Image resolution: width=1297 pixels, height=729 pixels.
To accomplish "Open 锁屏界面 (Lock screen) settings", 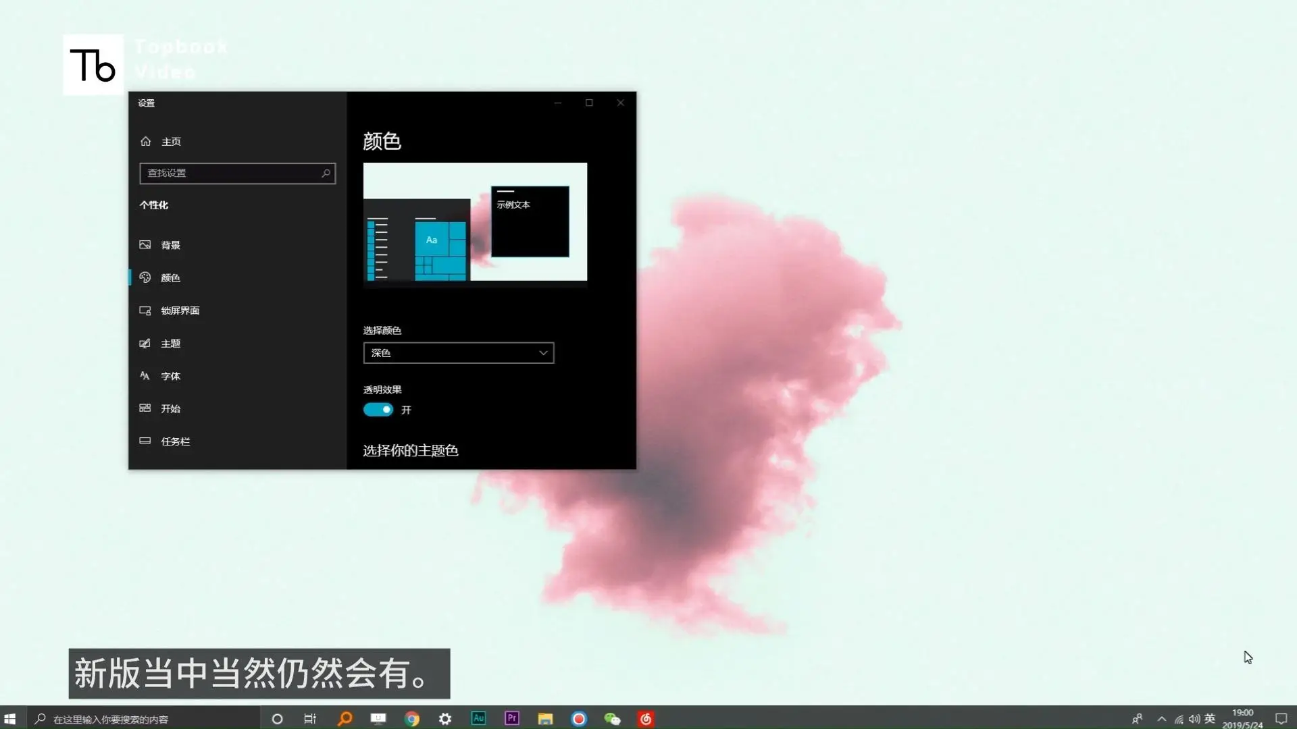I will click(180, 310).
